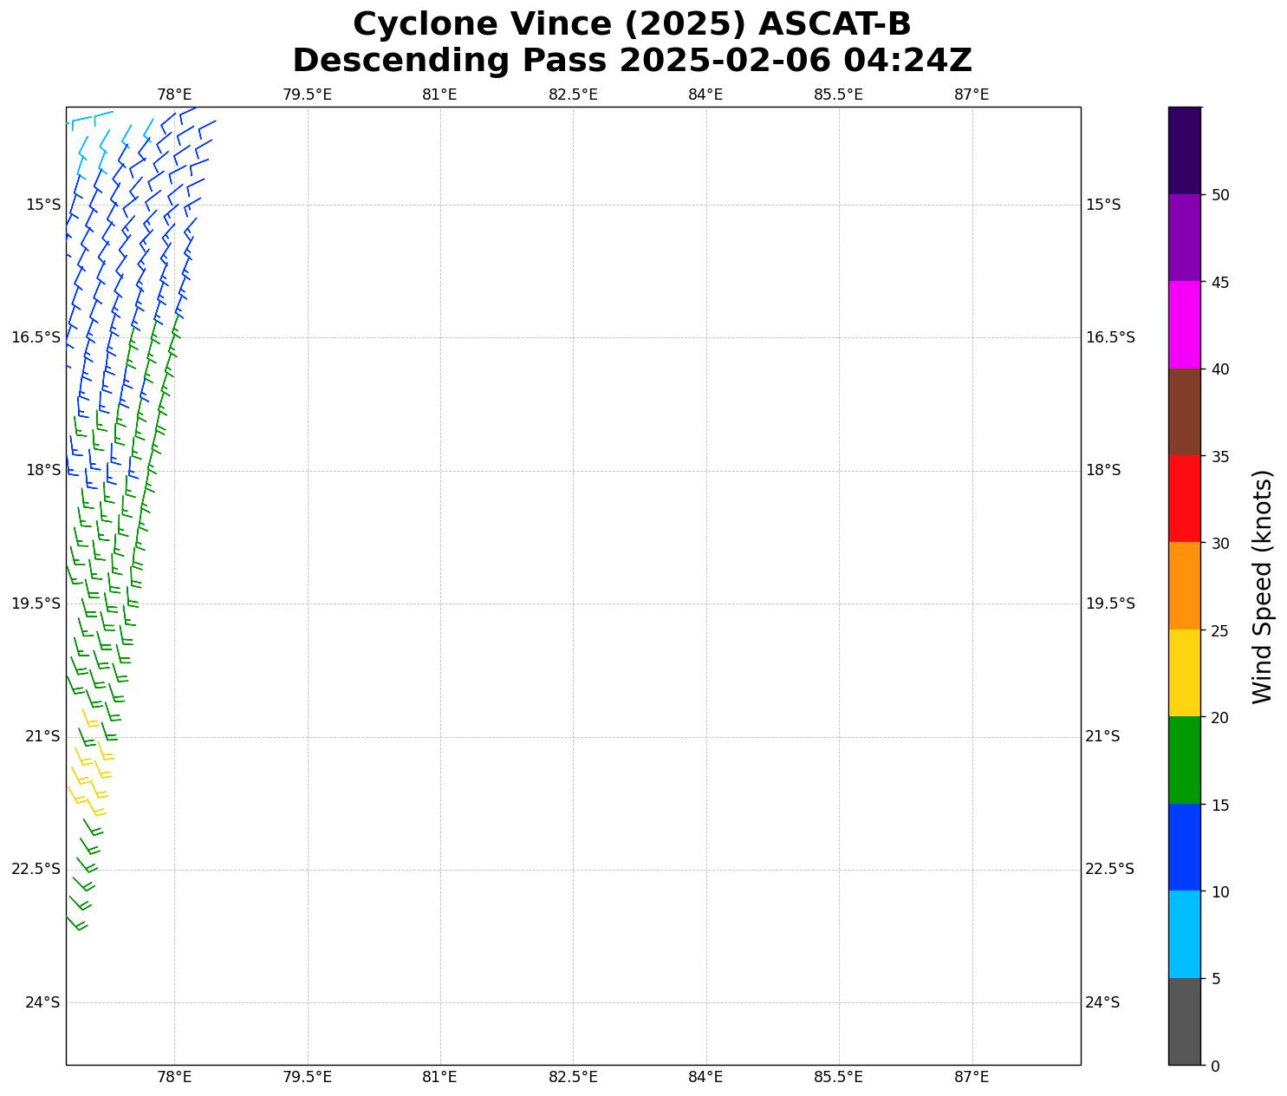Click the 'Wind Speed (knots)' colorbar label
Image resolution: width=1287 pixels, height=1096 pixels.
click(1263, 586)
